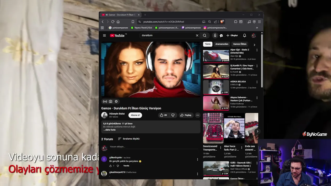The width and height of the screenshot is (331, 186).
Task: Click the zoom magnifier icon in address bar
Action: point(210,22)
